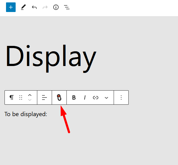Change block type via paragraph pilcrow icon

(x=12, y=97)
